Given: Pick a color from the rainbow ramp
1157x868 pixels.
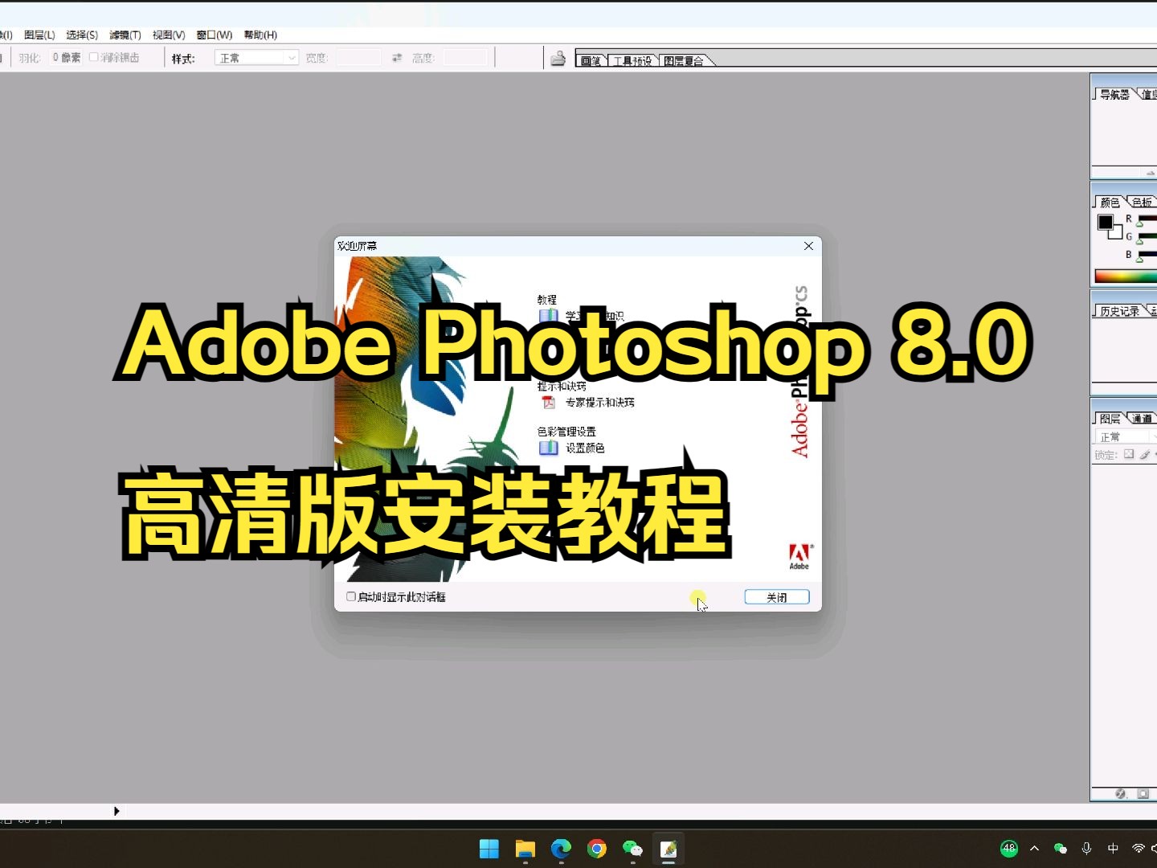Looking at the screenshot, I should [x=1125, y=276].
